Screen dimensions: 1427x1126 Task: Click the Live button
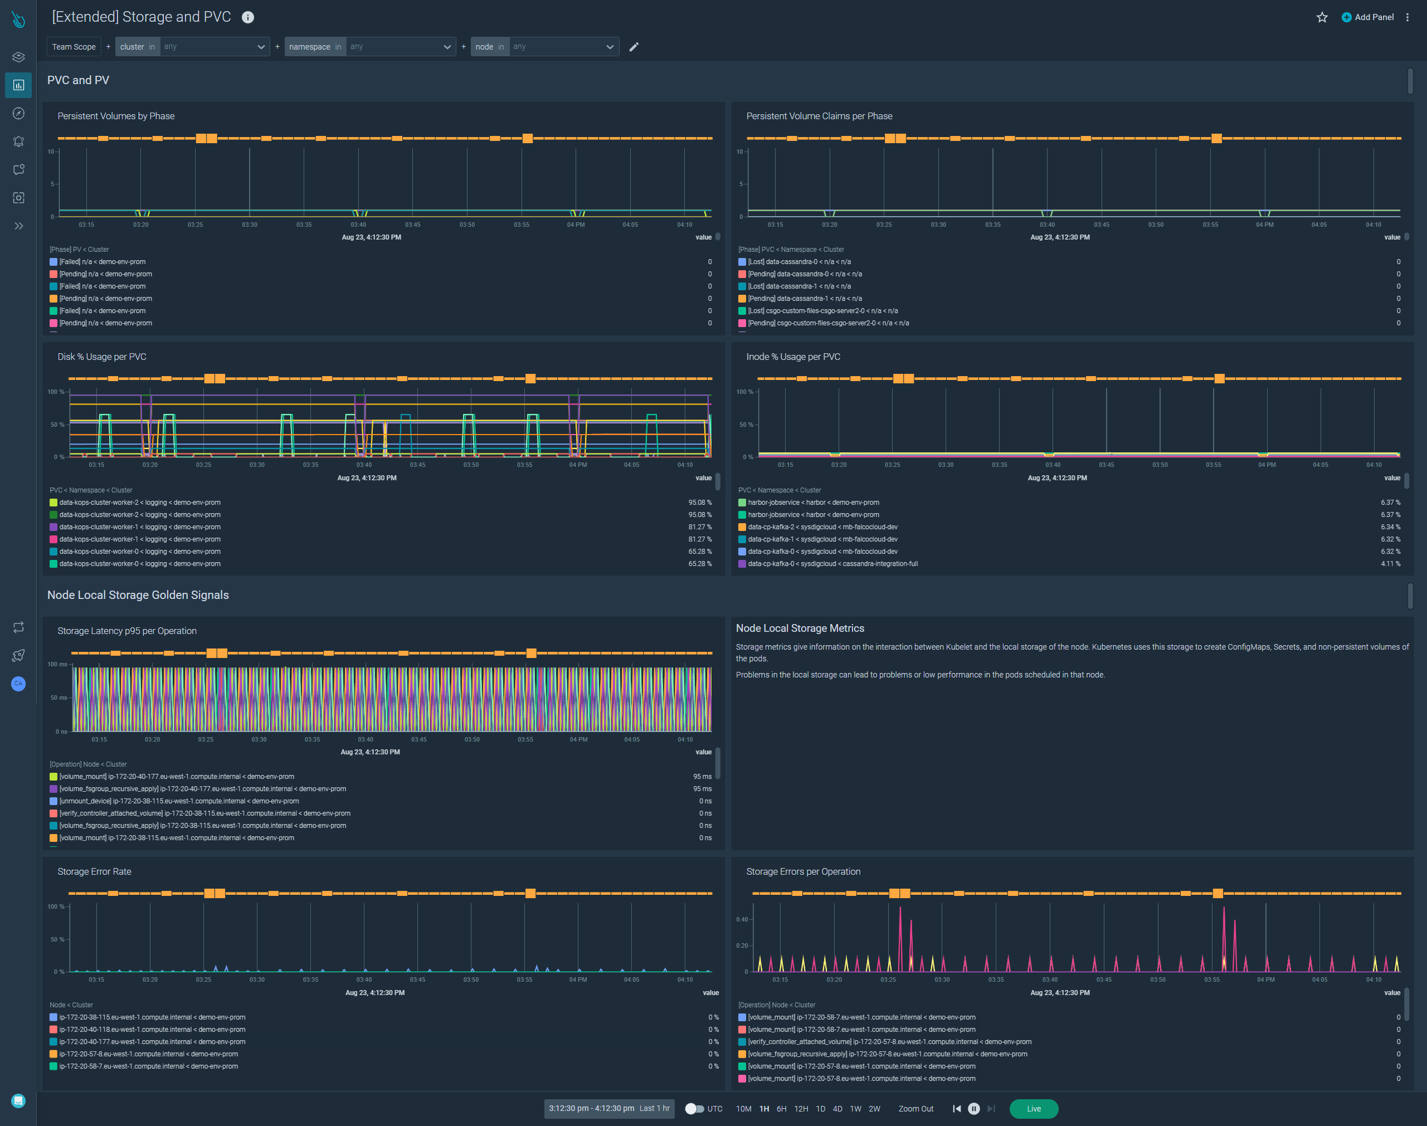(1034, 1109)
